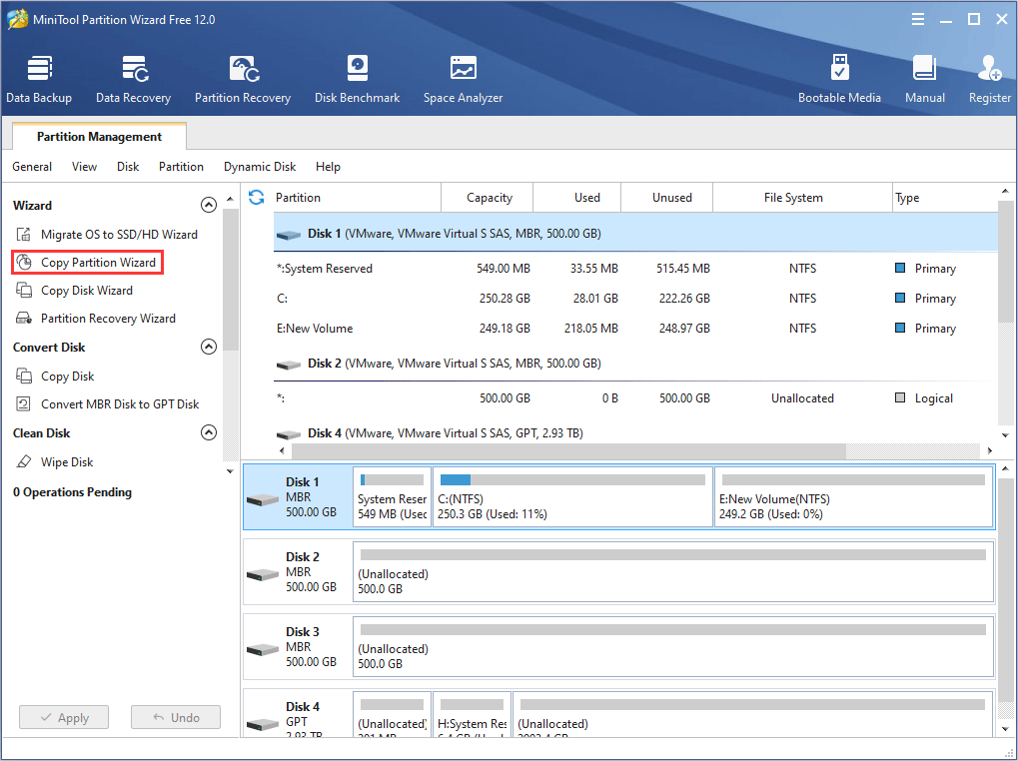Click the Migrate OS to SSD/HD Wizard icon
This screenshot has height=761, width=1018.
coord(23,235)
